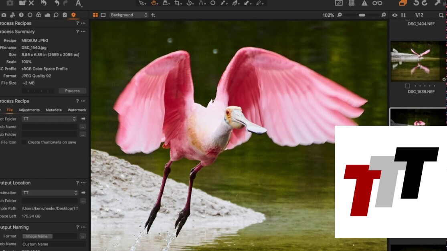Click the viewer zoom slider handle
The image size is (447, 251).
(x=362, y=15)
